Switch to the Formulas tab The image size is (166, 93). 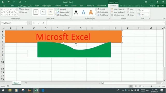tap(58, 6)
